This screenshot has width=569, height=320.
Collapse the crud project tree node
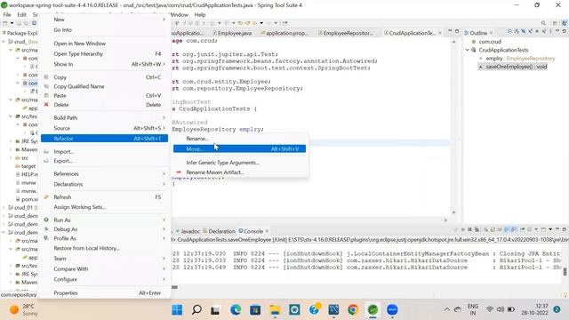(x=4, y=42)
